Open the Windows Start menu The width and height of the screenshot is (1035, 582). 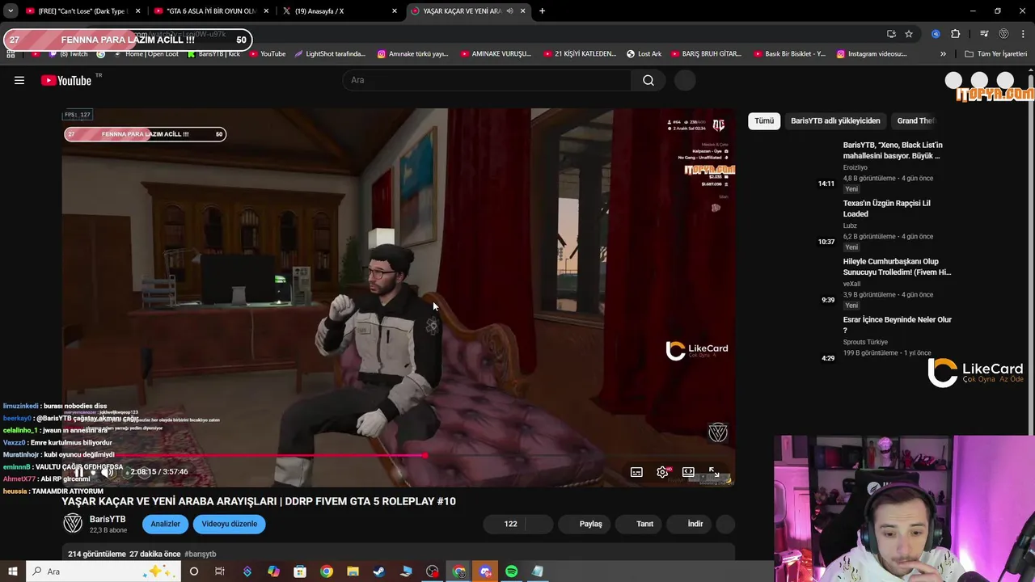(x=12, y=571)
